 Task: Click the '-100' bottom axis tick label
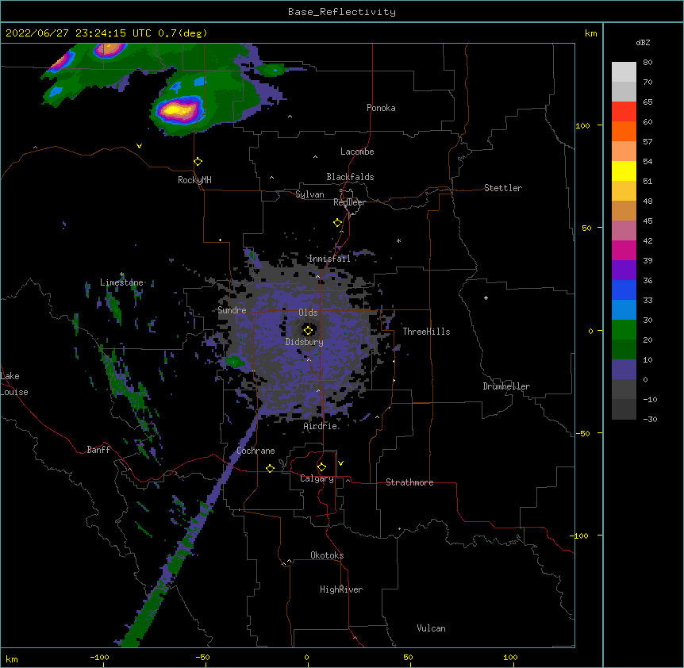(99, 657)
